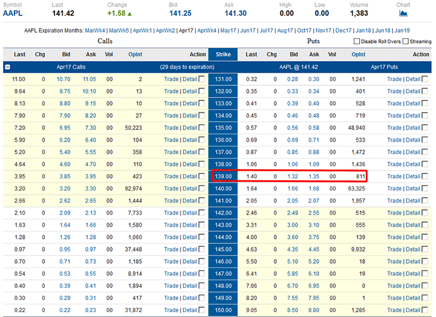This screenshot has width=436, height=317.
Task: Select Jun17 expiration month
Action: click(x=248, y=31)
